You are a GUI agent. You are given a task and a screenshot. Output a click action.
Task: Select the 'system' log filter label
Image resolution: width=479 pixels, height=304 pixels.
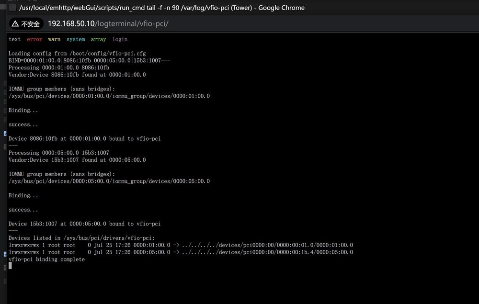(76, 39)
